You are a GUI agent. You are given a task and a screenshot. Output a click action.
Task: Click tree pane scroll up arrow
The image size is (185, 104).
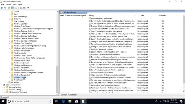coord(57,12)
